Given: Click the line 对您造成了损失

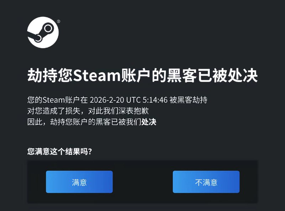Looking at the screenshot, I should click(54, 111).
